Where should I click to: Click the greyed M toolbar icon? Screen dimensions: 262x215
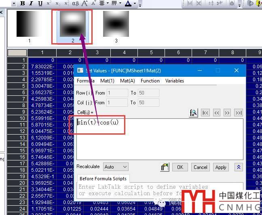[x=190, y=3]
